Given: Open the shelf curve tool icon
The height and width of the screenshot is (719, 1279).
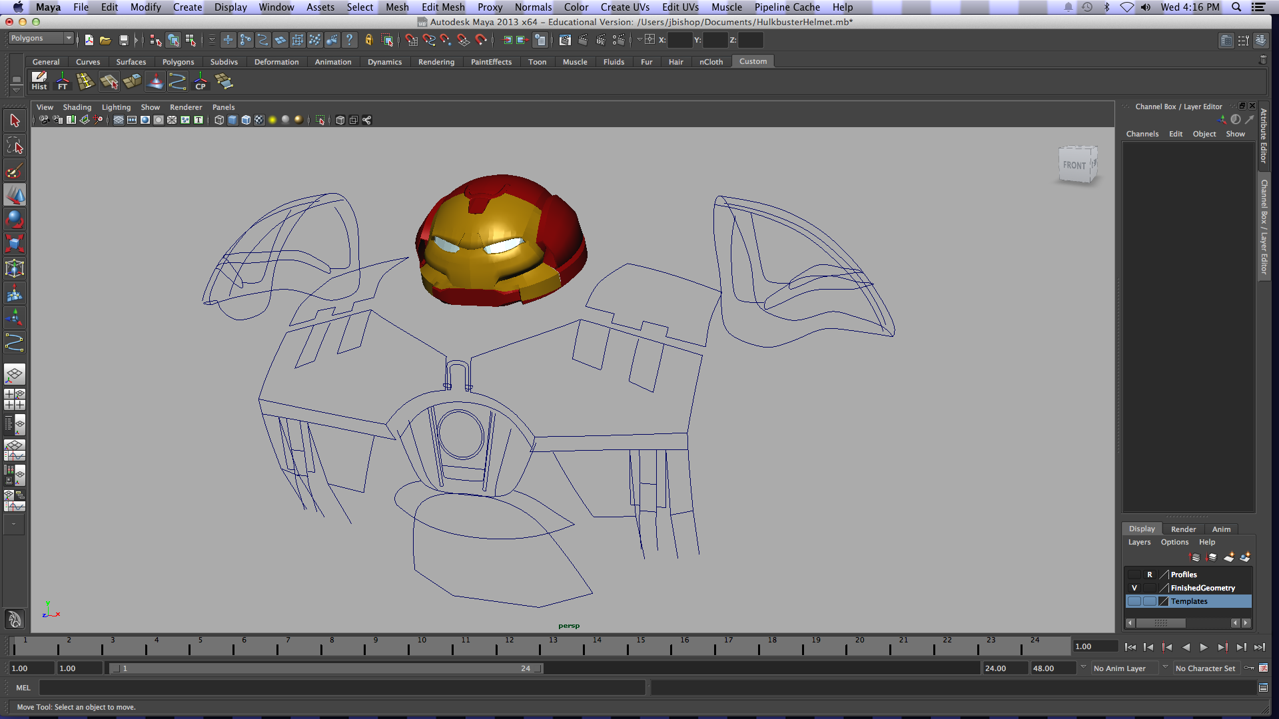Looking at the screenshot, I should tap(177, 81).
